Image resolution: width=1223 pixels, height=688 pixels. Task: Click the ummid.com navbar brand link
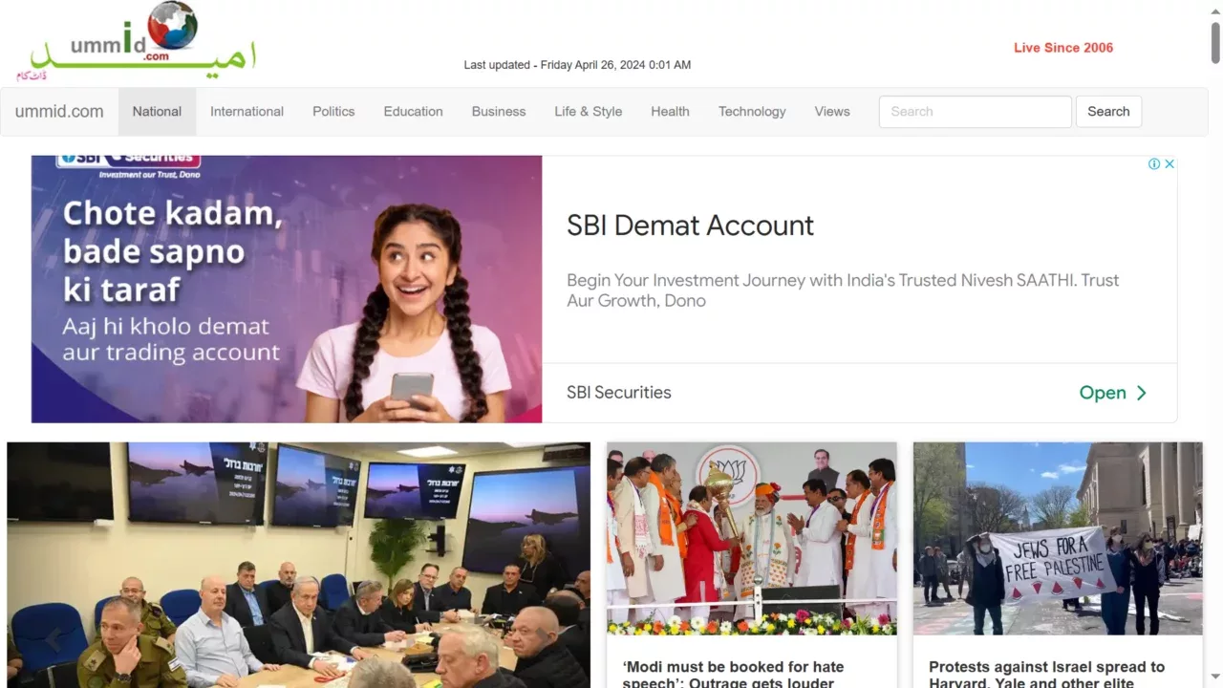pos(59,112)
